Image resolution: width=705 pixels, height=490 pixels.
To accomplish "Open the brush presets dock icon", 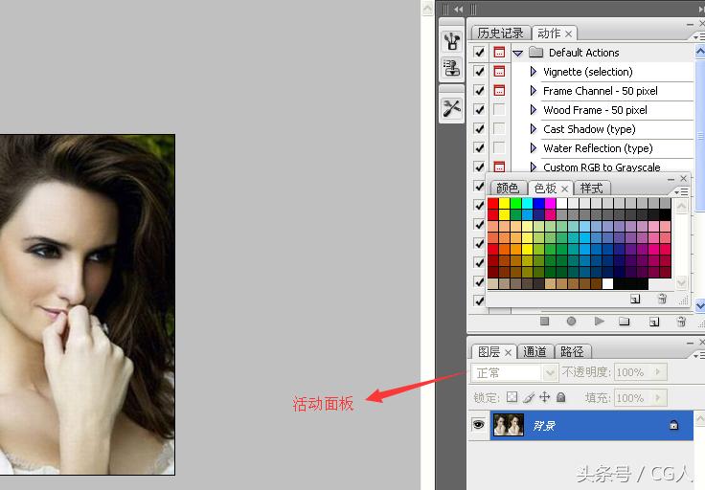I will (452, 42).
